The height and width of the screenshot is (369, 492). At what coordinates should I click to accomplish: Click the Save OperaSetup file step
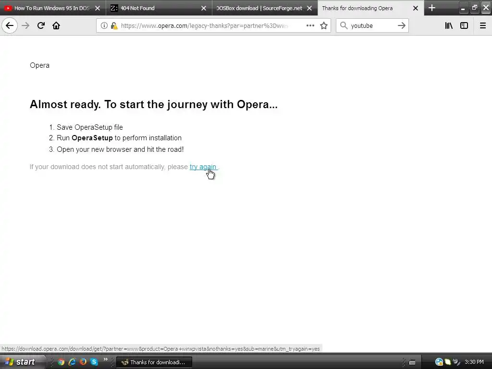click(x=90, y=127)
